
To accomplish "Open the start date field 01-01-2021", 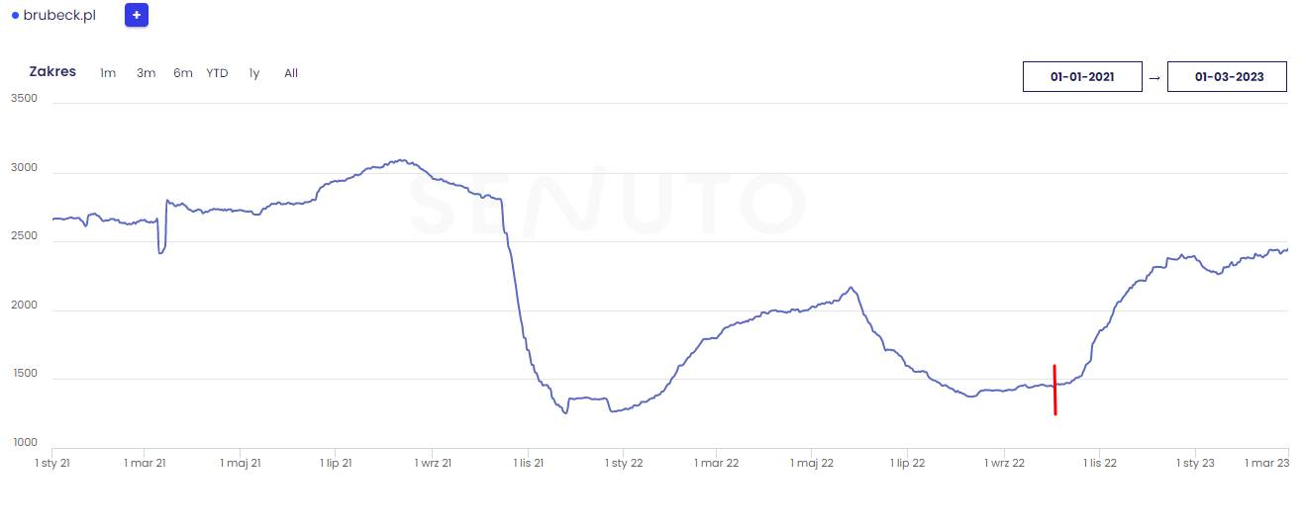I will (x=1082, y=77).
